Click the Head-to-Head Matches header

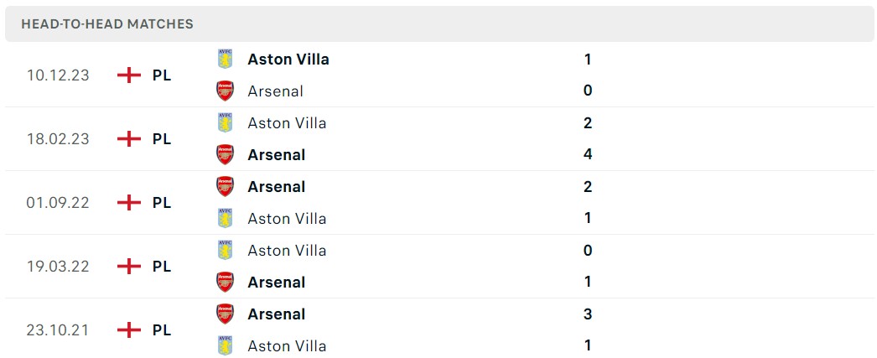[x=107, y=24]
